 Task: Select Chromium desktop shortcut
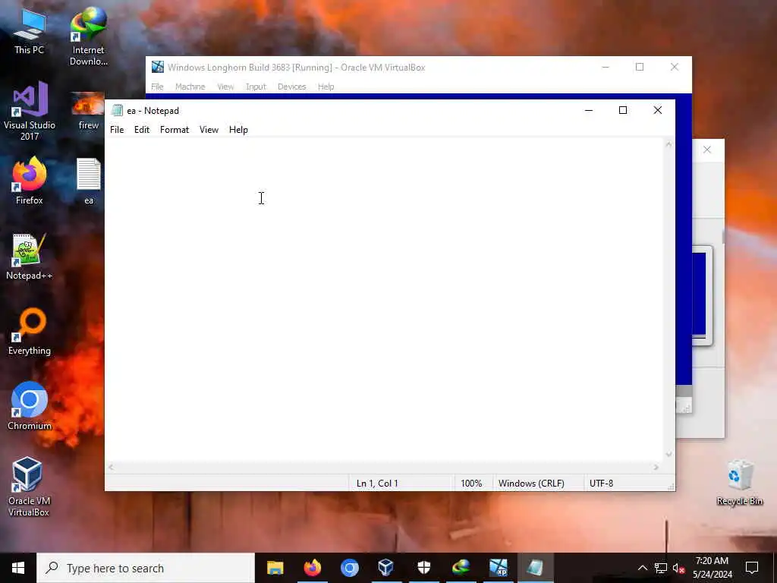click(30, 406)
